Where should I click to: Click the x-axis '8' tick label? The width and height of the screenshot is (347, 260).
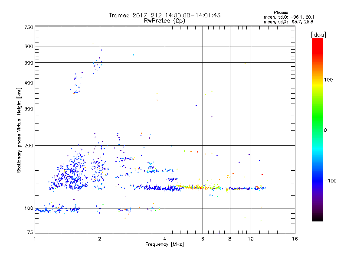pos(230,239)
